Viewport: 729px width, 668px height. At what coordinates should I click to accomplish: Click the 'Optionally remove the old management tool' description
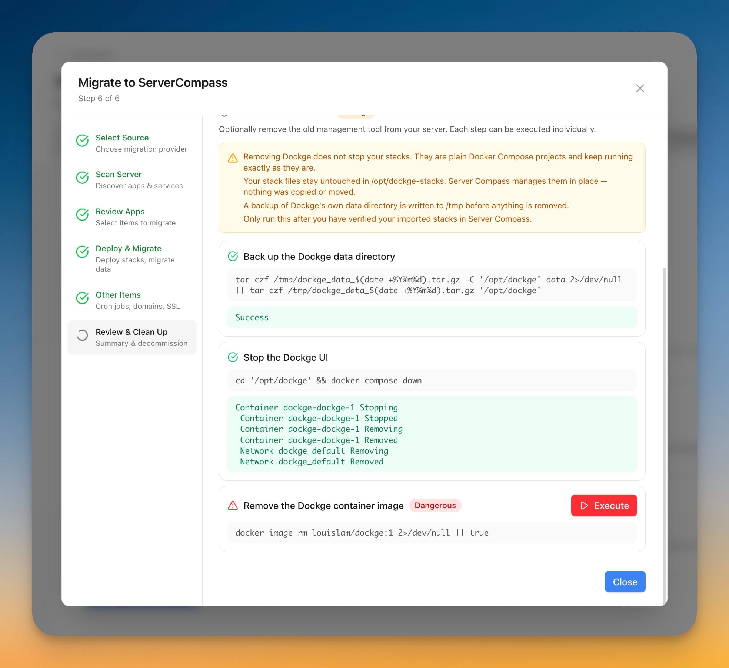(x=407, y=129)
